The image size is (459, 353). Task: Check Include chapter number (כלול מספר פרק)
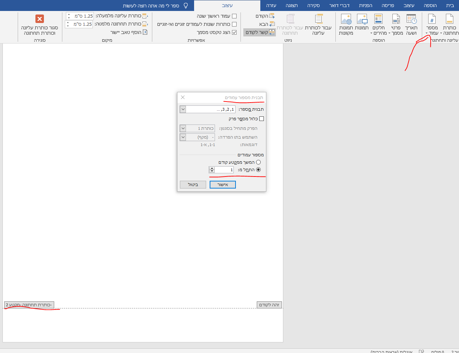[x=261, y=119]
